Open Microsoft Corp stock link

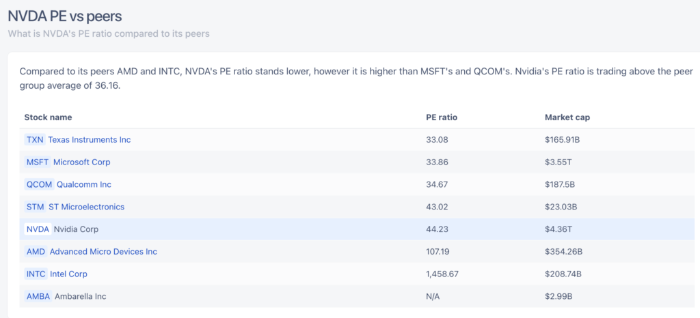(x=81, y=162)
